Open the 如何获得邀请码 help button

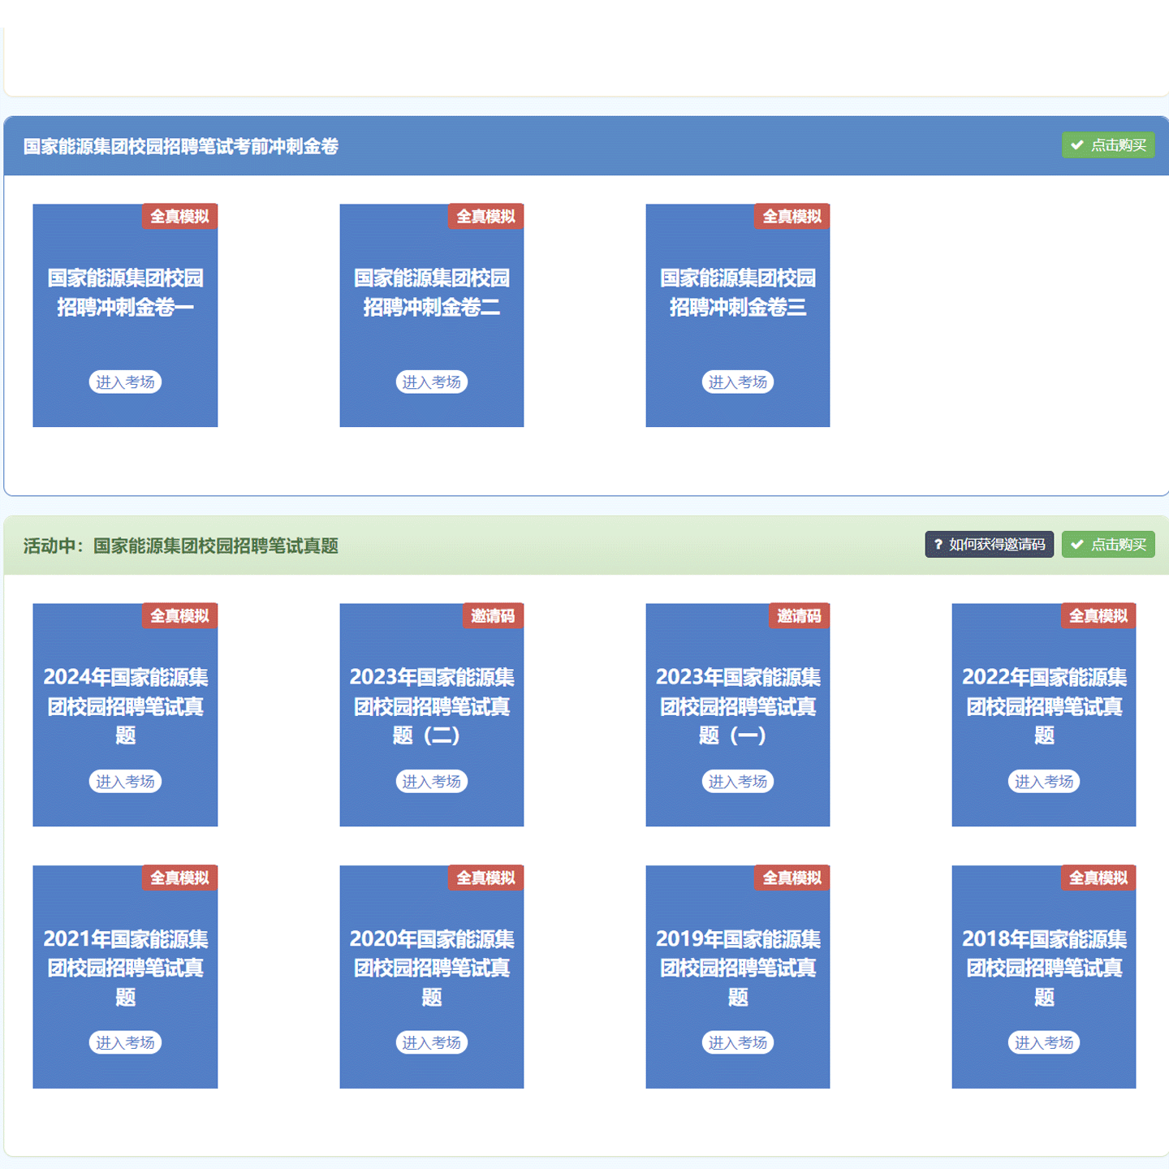(x=989, y=545)
